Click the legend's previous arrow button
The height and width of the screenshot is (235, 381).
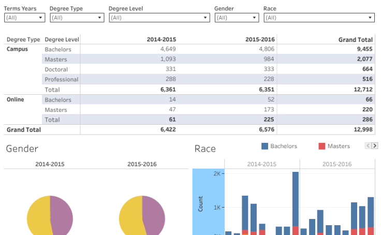tap(368, 146)
